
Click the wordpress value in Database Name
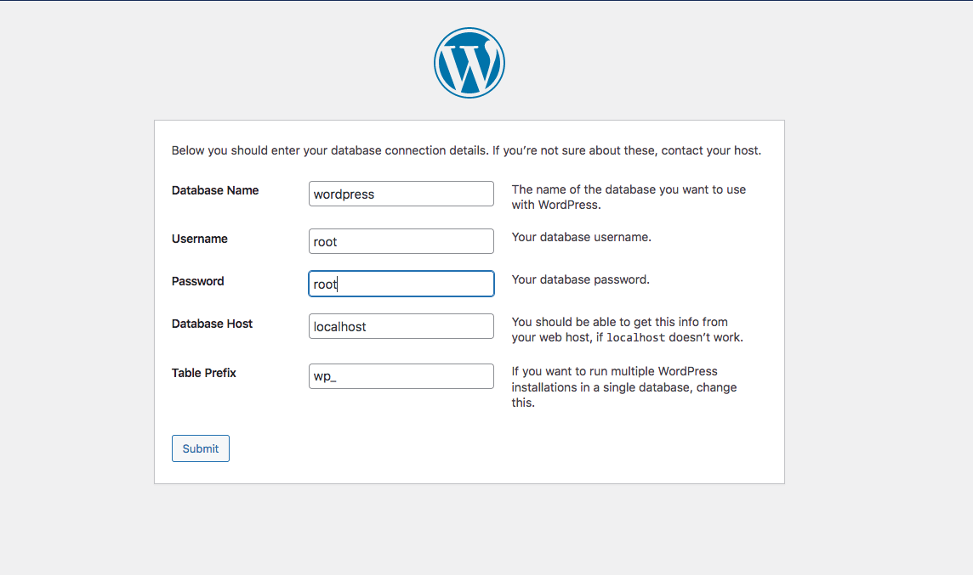click(x=344, y=194)
